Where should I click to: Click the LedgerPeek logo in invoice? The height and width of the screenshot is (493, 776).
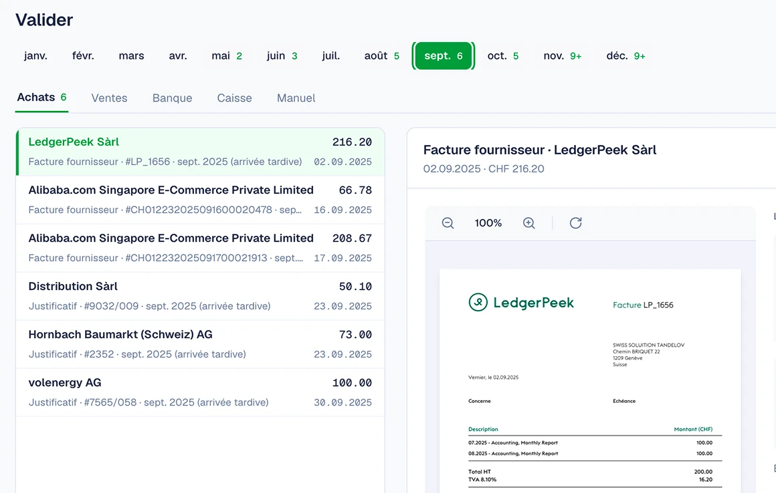(x=521, y=303)
